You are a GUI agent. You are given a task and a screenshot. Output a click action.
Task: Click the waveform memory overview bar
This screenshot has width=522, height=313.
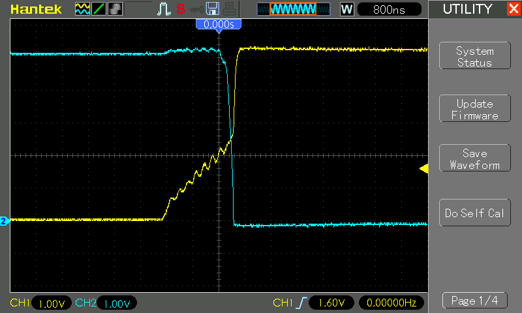click(294, 9)
